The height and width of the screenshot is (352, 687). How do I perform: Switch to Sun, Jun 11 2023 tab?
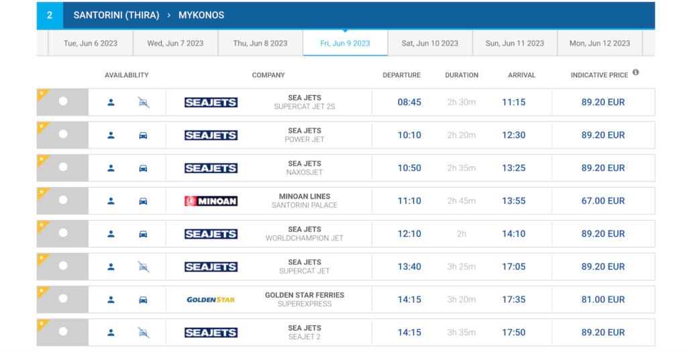click(515, 43)
